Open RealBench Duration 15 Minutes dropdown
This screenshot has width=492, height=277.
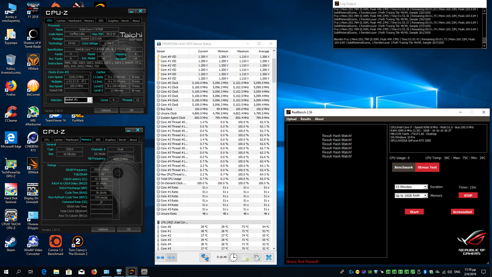[411, 187]
